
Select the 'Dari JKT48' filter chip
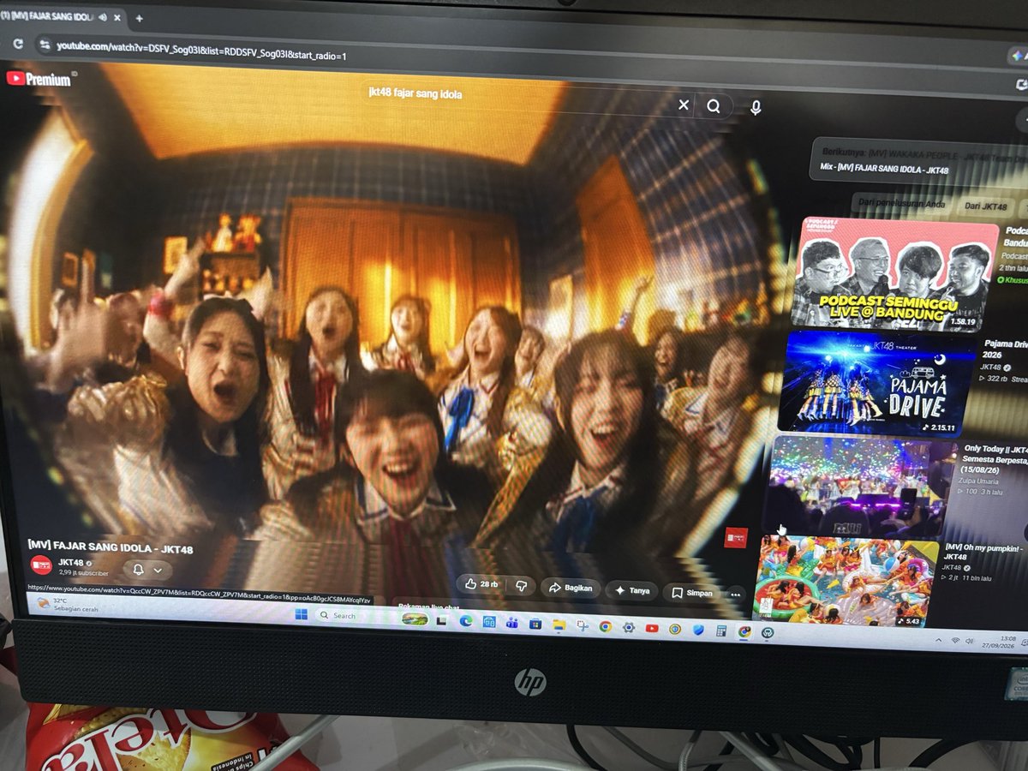985,206
